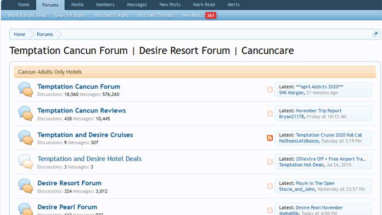The height and width of the screenshot is (215, 382).
Task: Click chat bubble icon beside Temptation Cancun Reviews
Action: click(x=25, y=114)
